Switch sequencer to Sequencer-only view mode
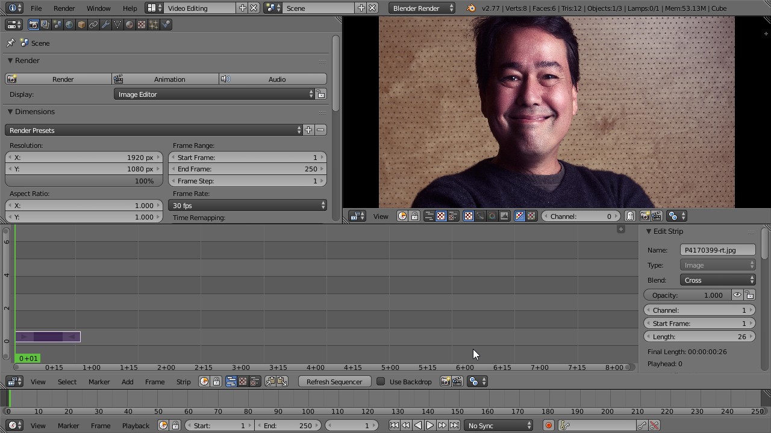Viewport: 771px width, 433px height. point(231,381)
